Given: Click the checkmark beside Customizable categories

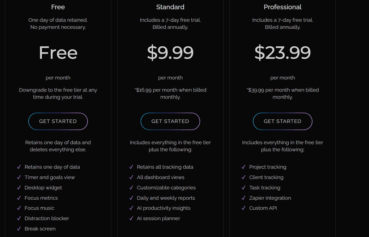Looking at the screenshot, I should [131, 187].
